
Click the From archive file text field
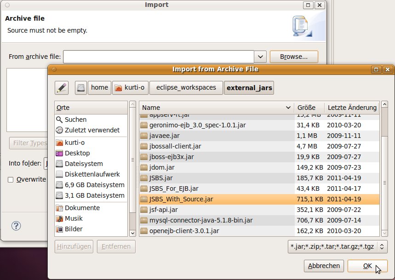click(x=159, y=57)
